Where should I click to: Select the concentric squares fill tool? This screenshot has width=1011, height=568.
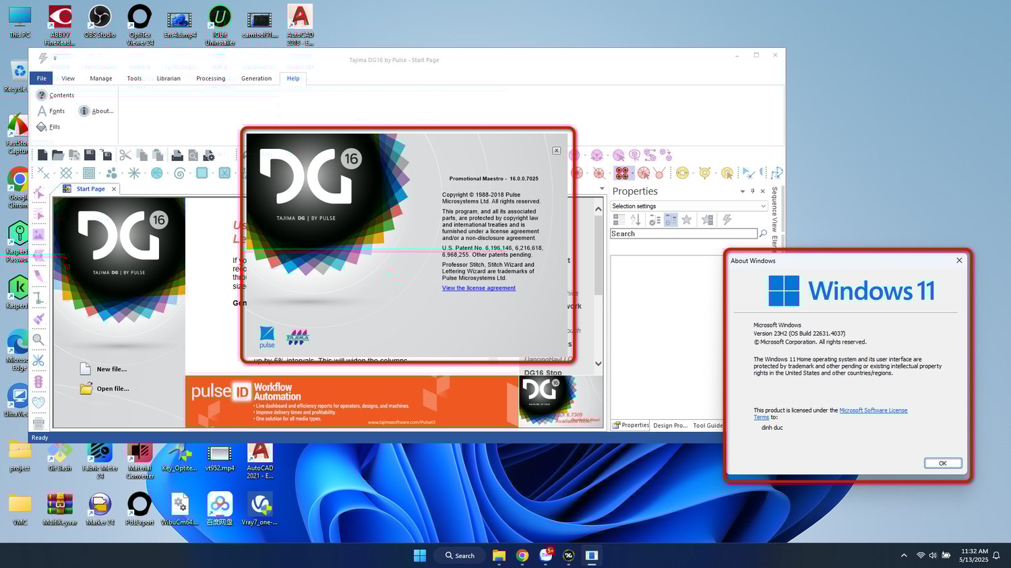tap(89, 173)
